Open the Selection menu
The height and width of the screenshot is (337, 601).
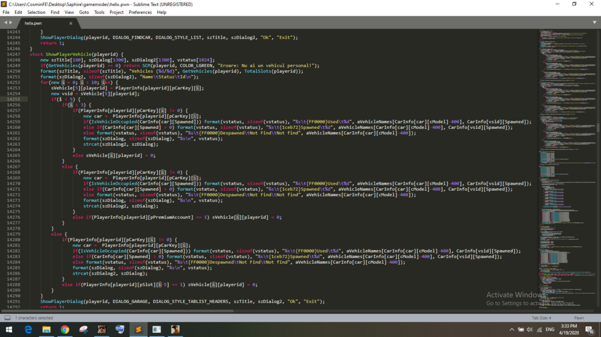click(x=36, y=12)
